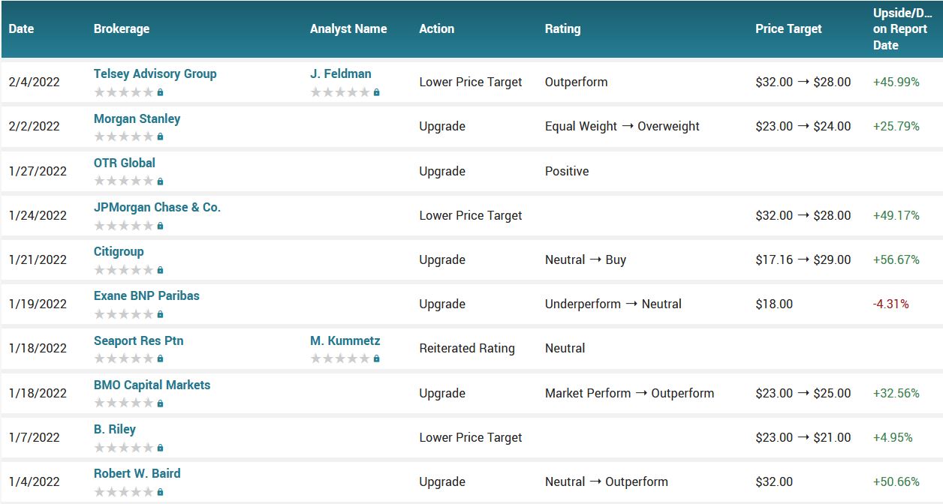Sort by Action column header
The image size is (943, 504).
pyautogui.click(x=436, y=28)
